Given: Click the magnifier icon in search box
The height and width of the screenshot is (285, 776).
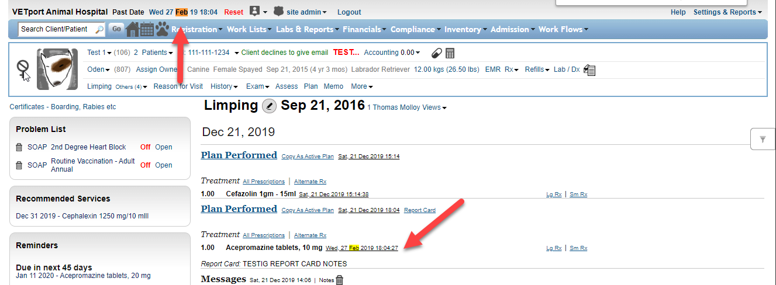Looking at the screenshot, I should point(99,29).
